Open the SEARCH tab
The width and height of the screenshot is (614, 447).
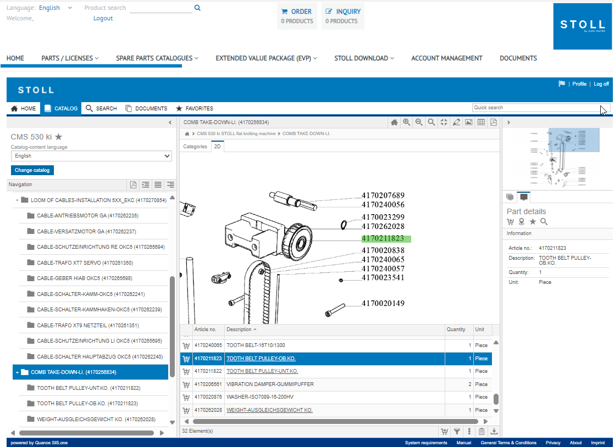[x=102, y=108]
